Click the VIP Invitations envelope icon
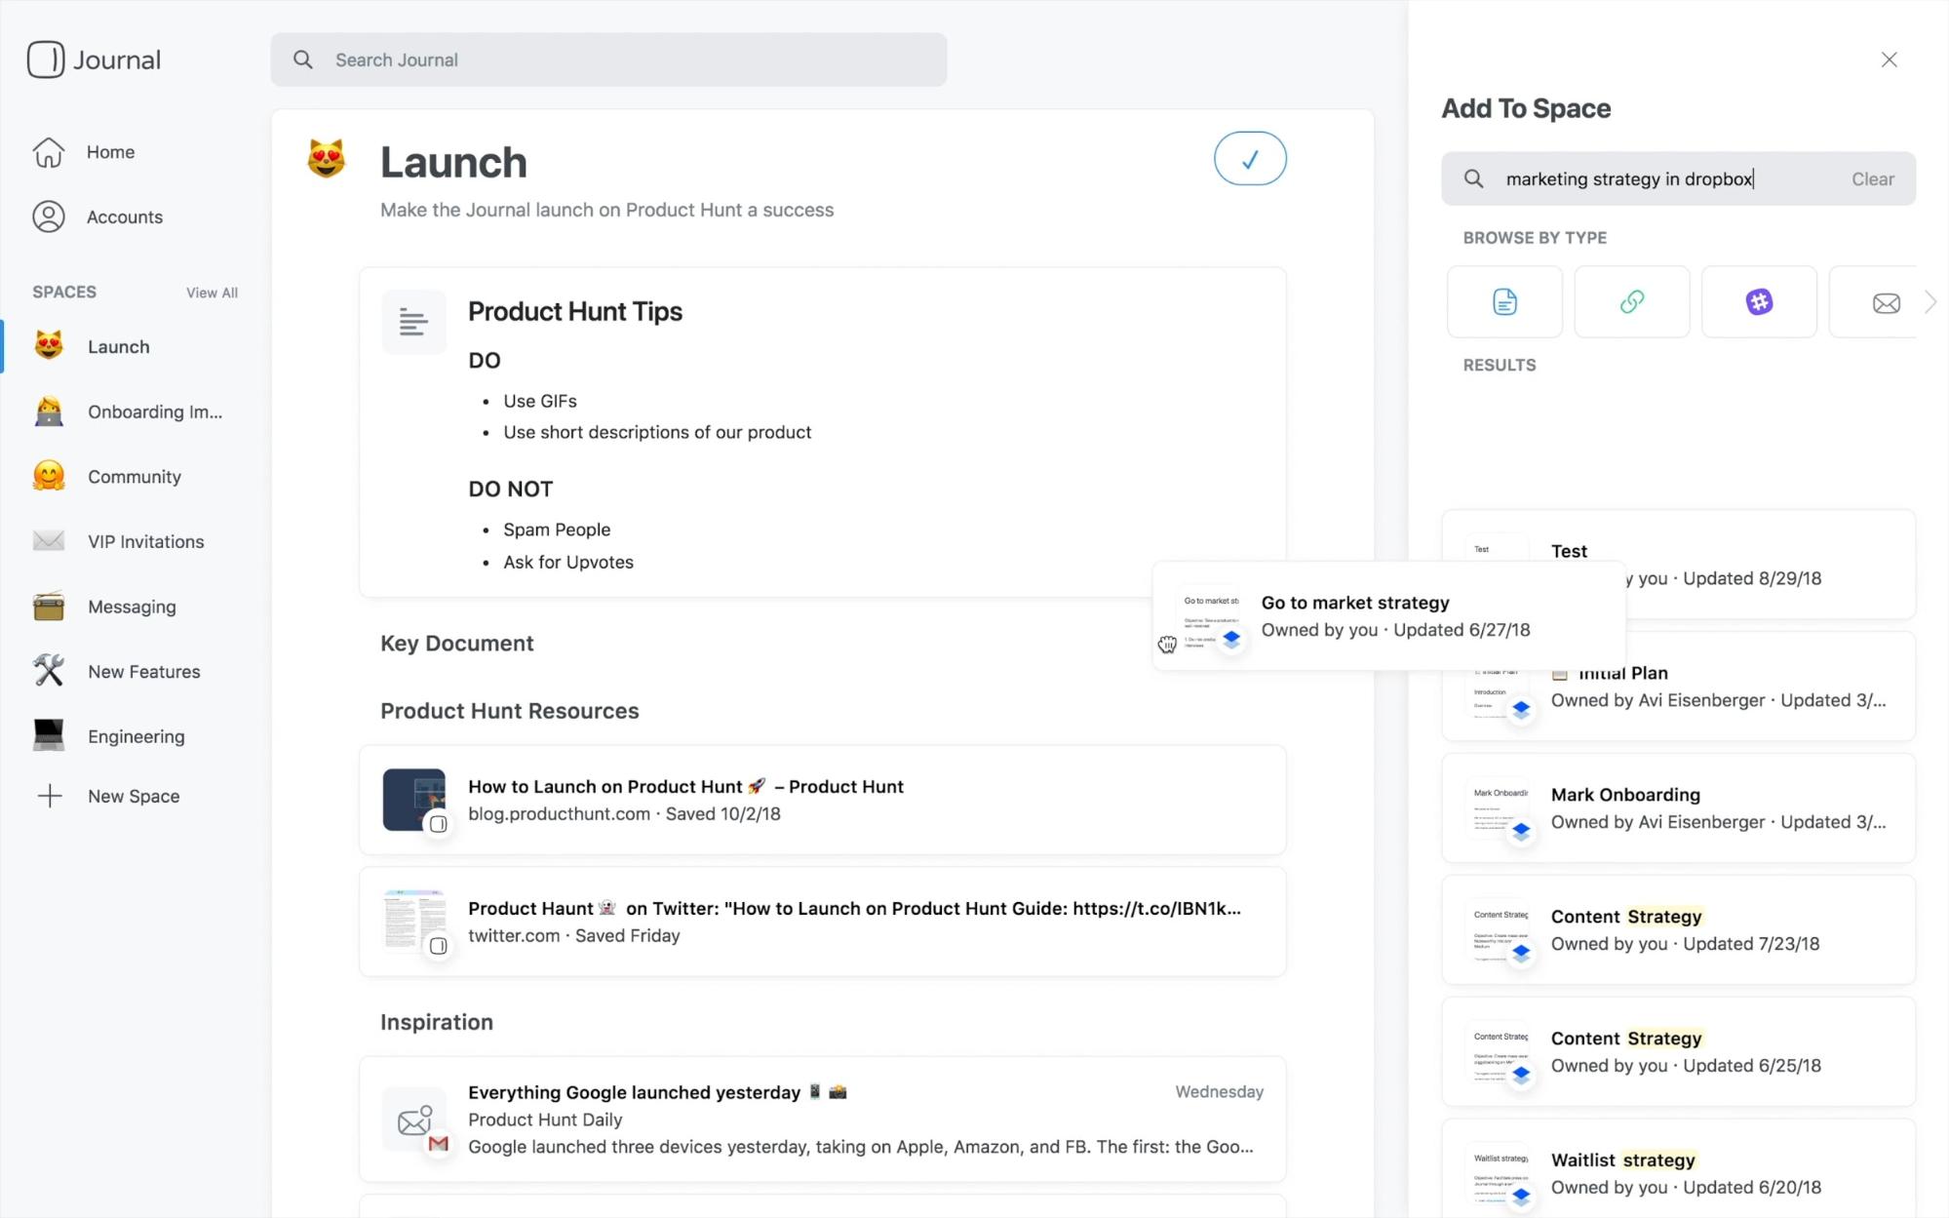 pyautogui.click(x=49, y=541)
